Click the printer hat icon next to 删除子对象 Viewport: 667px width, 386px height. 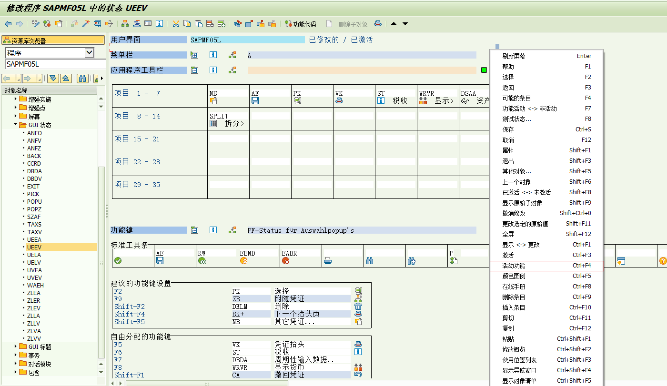pos(378,23)
